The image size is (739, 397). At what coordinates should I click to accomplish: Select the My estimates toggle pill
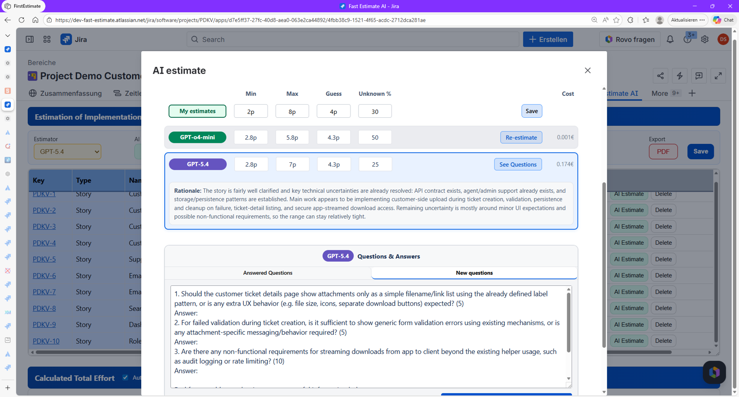[197, 111]
